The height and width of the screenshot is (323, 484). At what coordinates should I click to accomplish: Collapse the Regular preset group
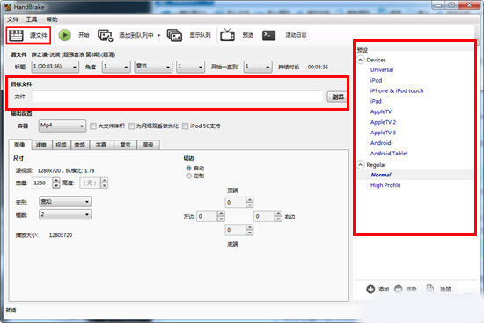tap(360, 165)
